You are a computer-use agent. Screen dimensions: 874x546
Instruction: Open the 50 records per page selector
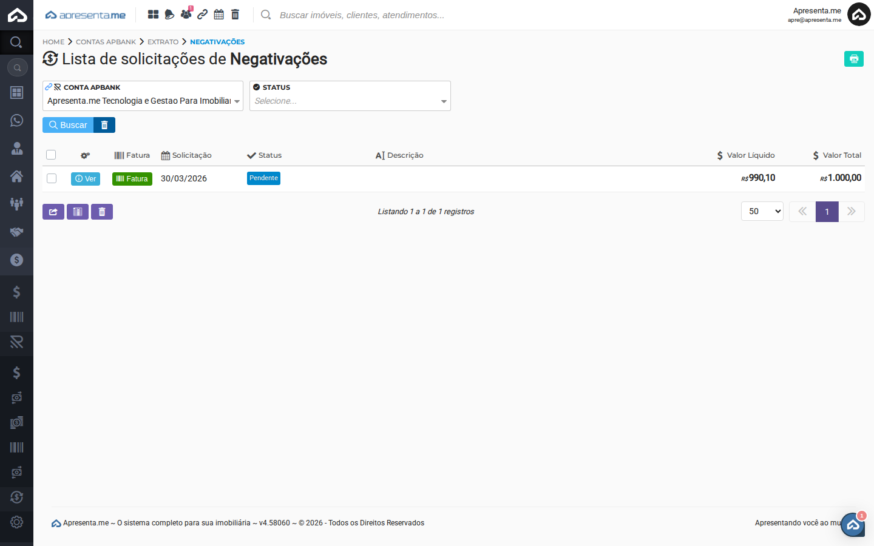(762, 211)
